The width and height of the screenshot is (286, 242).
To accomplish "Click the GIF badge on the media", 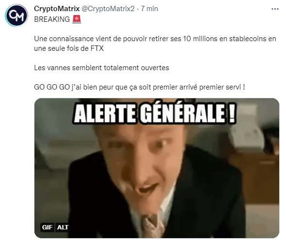I will click(47, 227).
